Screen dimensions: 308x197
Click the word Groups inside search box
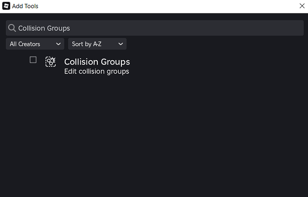[58, 28]
